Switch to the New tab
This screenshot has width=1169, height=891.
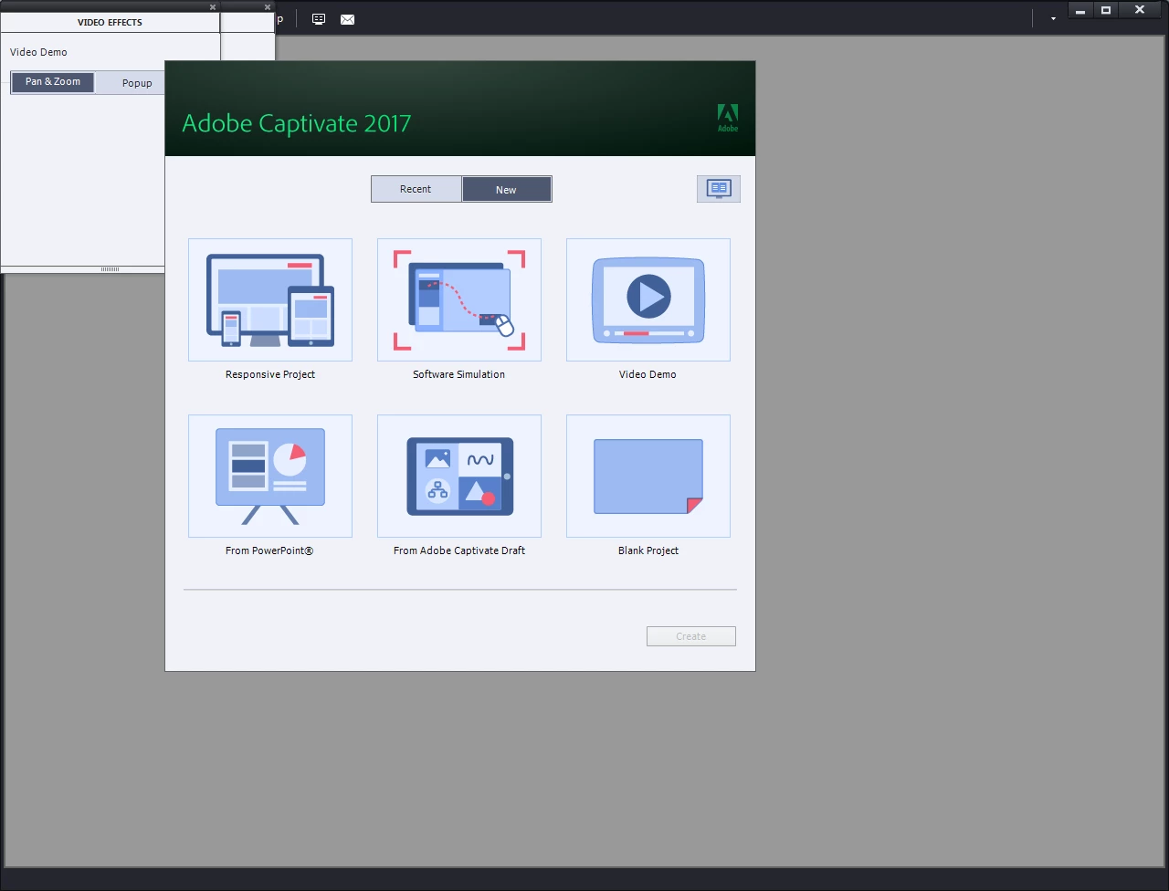[x=506, y=189]
